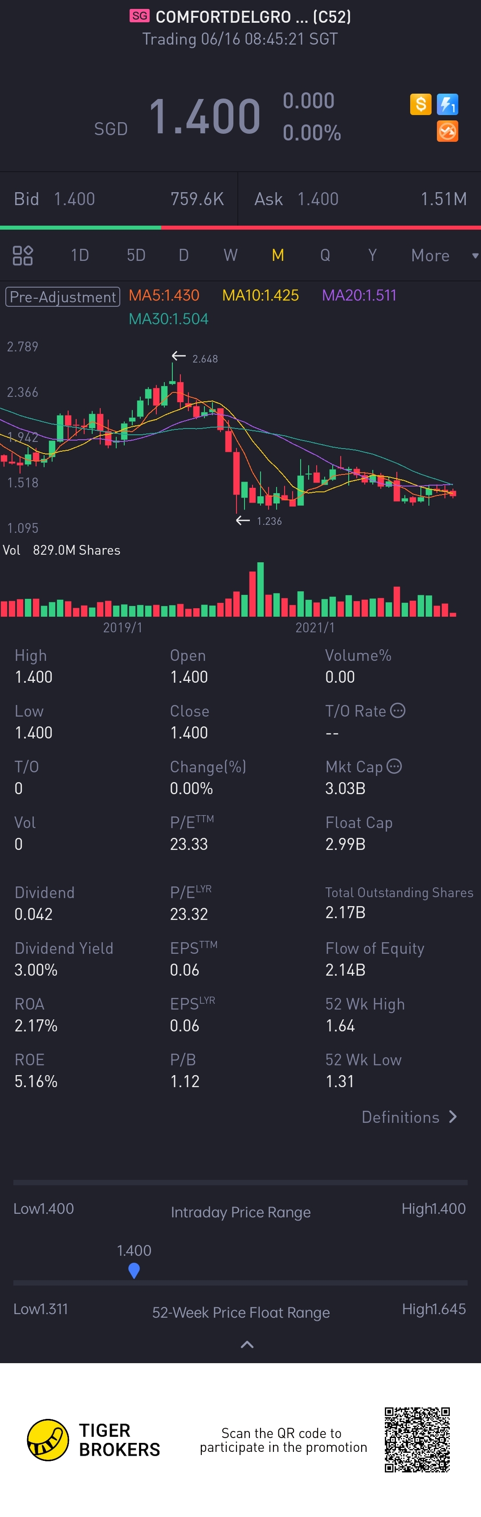Click the 52-week range blue marker
The width and height of the screenshot is (481, 1517).
click(x=134, y=1270)
